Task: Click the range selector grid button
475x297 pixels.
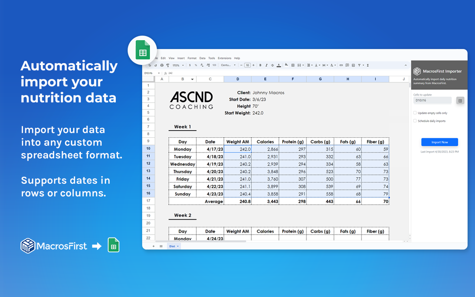Action: pyautogui.click(x=460, y=101)
